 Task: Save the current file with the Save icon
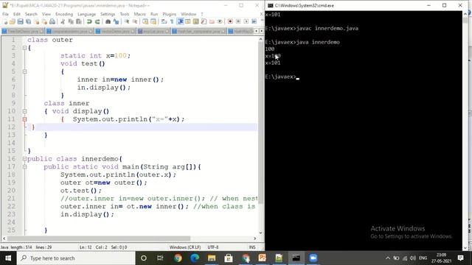click(x=20, y=21)
